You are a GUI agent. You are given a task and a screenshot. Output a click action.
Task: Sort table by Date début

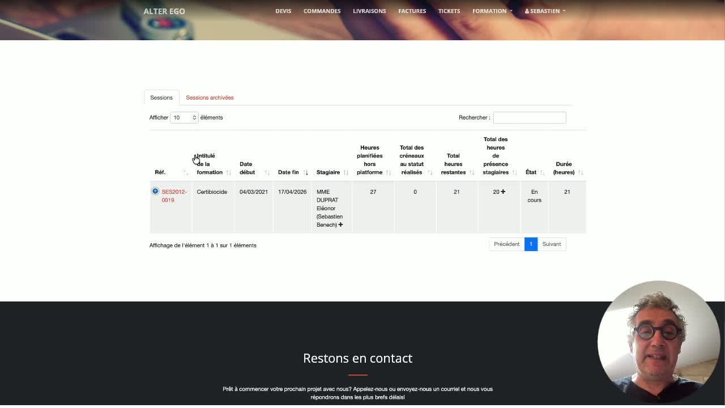pos(267,172)
